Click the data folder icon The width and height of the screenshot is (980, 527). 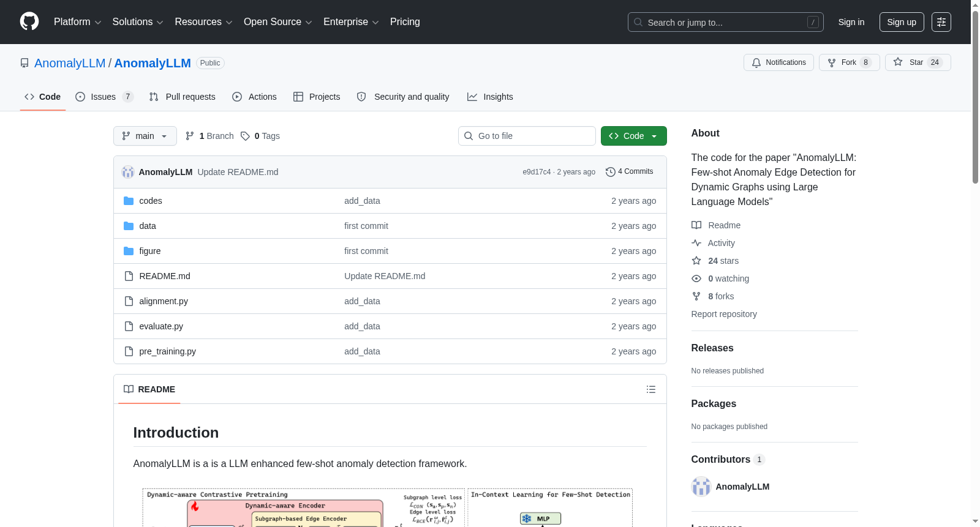point(129,226)
